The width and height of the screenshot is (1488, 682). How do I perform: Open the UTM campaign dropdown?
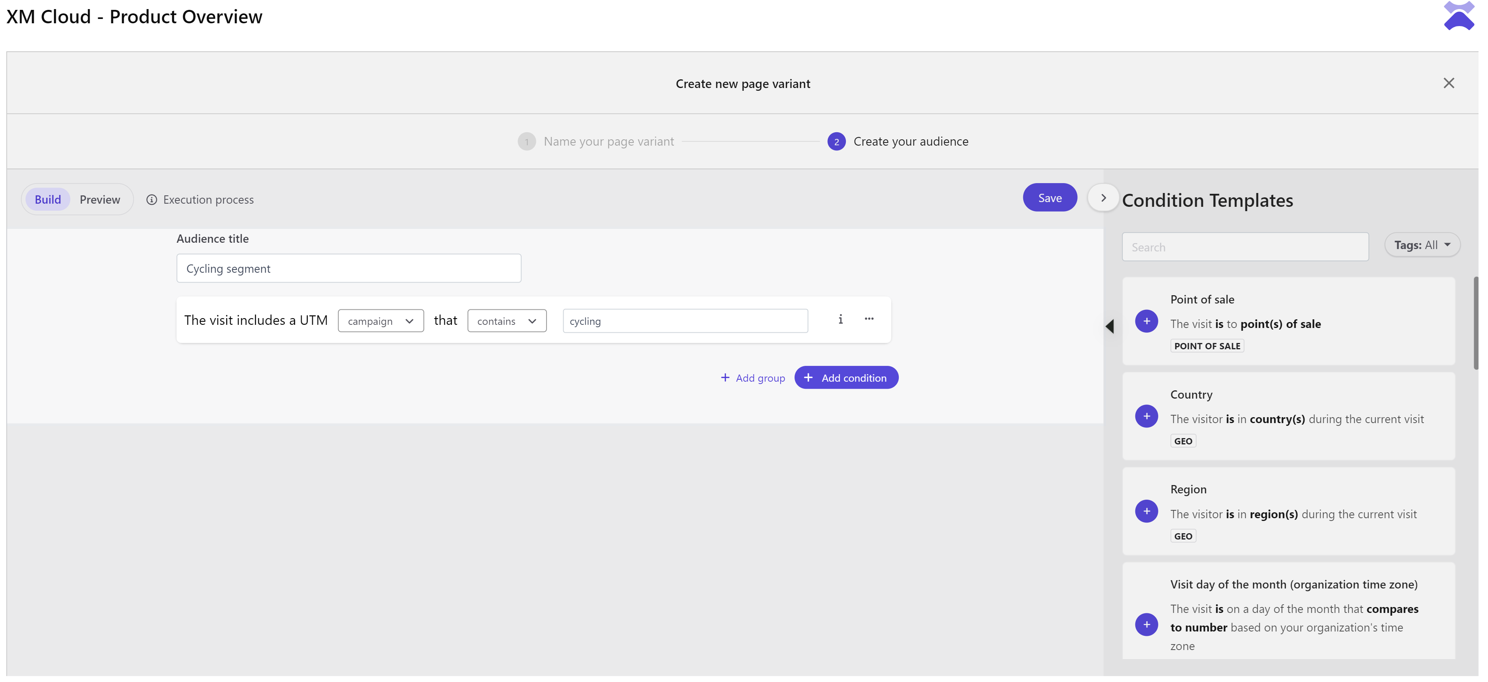coord(381,321)
